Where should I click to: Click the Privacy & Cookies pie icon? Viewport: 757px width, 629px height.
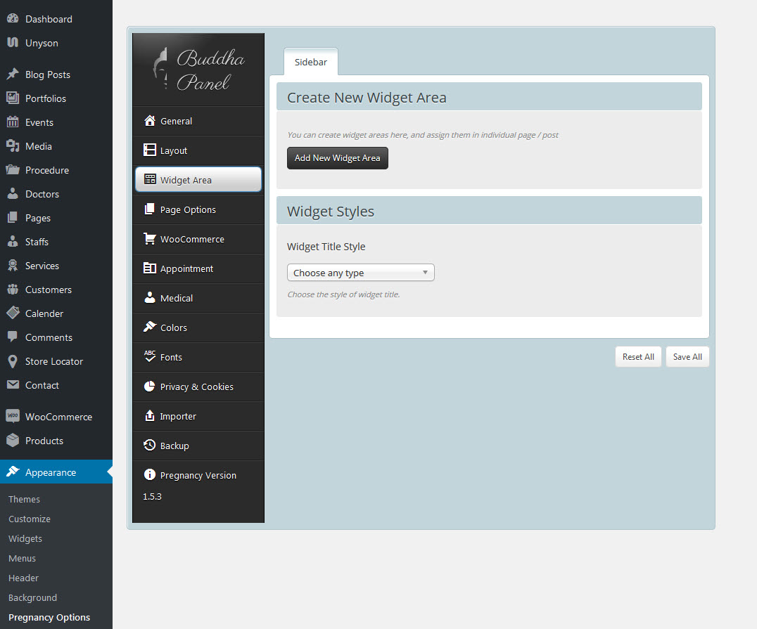coord(149,387)
